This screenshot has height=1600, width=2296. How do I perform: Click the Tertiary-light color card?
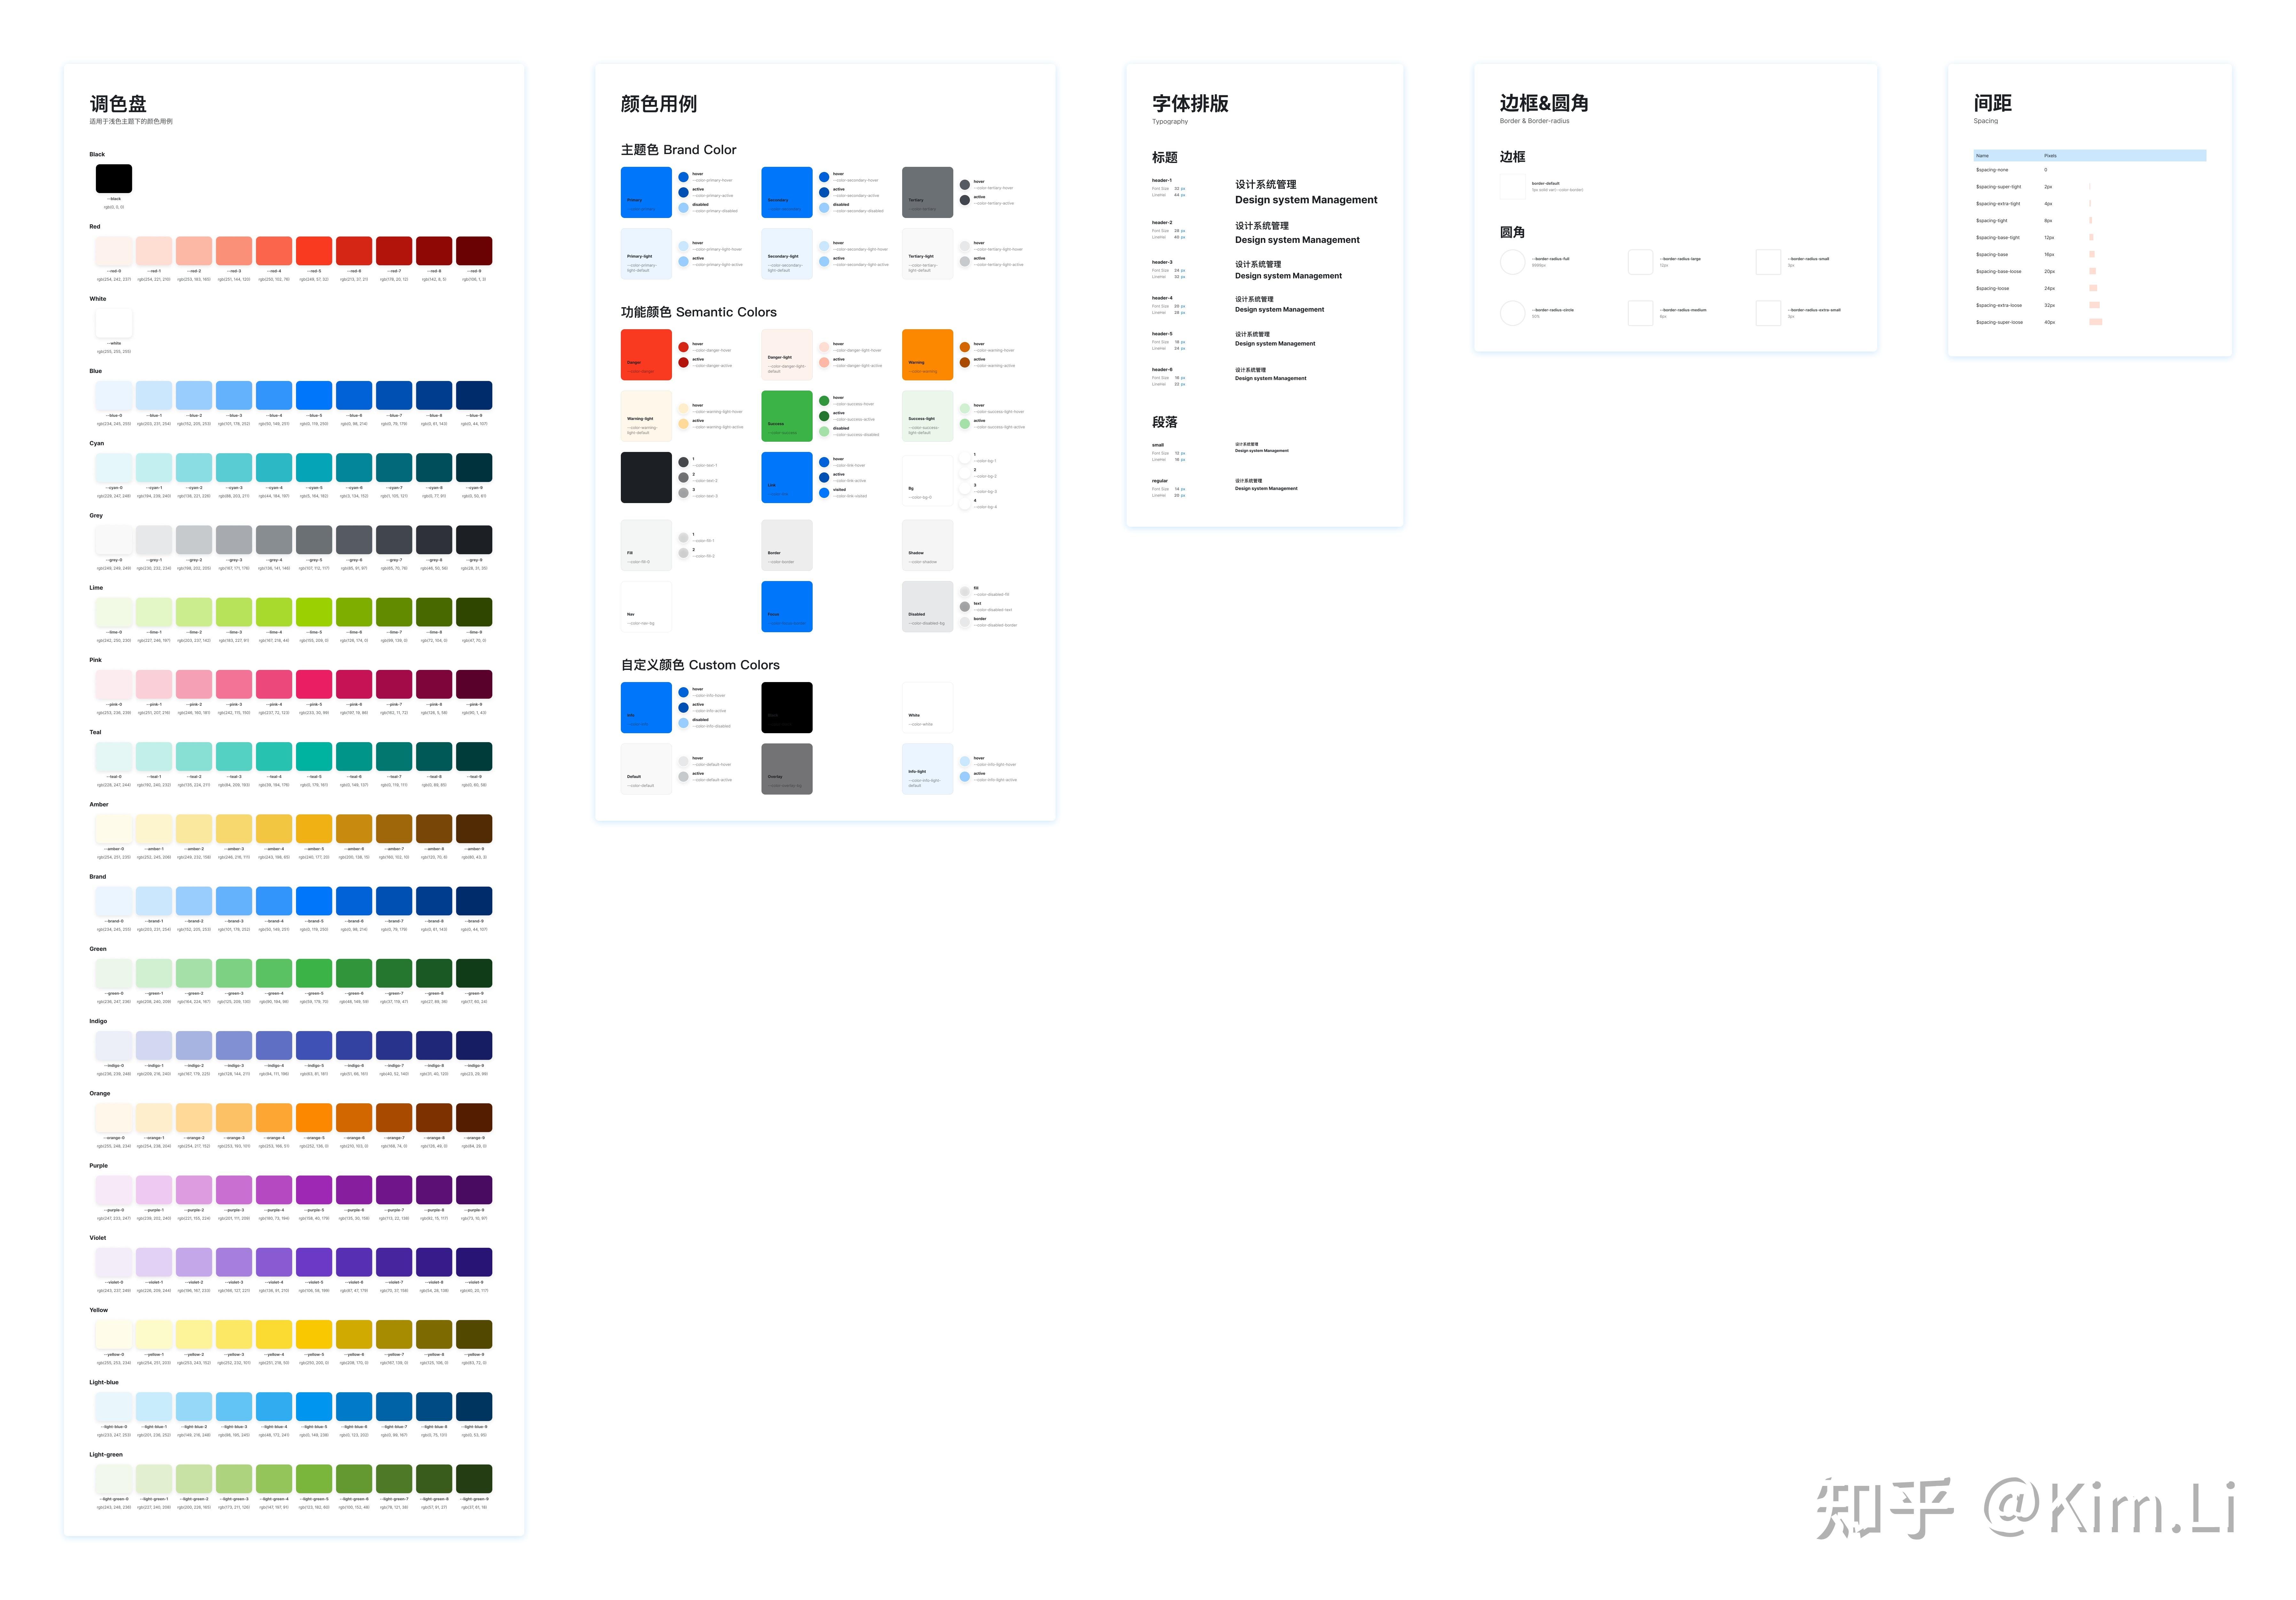coord(927,254)
